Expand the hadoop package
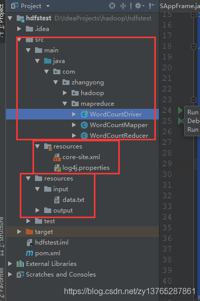Screen dimensions: 200x301 click(x=65, y=93)
